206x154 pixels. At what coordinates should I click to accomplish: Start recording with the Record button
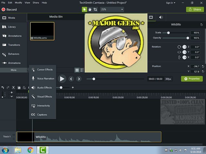(10, 10)
